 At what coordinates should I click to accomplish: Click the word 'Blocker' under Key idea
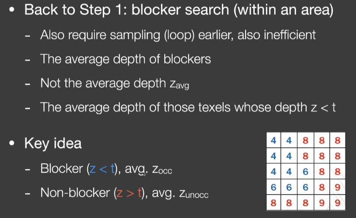[x=62, y=169]
